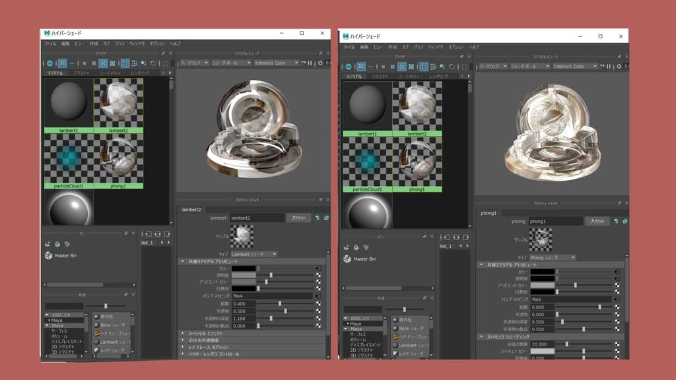Select lambert2 swatch in left window browser
676x380 pixels.
[118, 105]
